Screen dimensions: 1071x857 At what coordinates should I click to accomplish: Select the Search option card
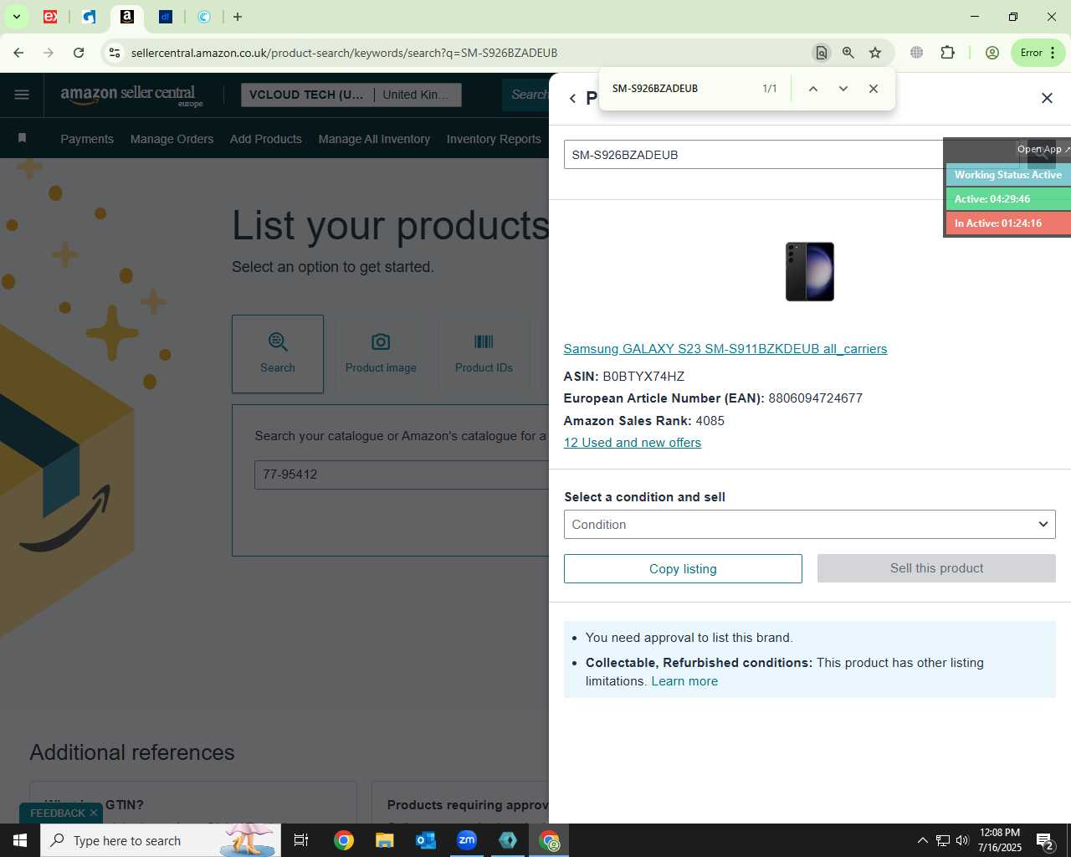[278, 354]
